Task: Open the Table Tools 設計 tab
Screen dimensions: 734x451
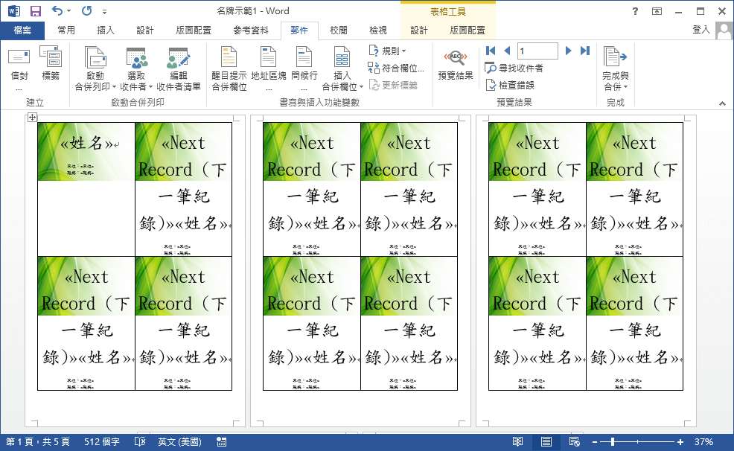Action: [x=417, y=31]
